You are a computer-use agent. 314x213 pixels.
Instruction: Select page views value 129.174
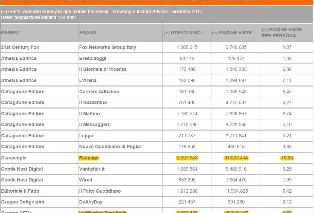tap(236, 58)
